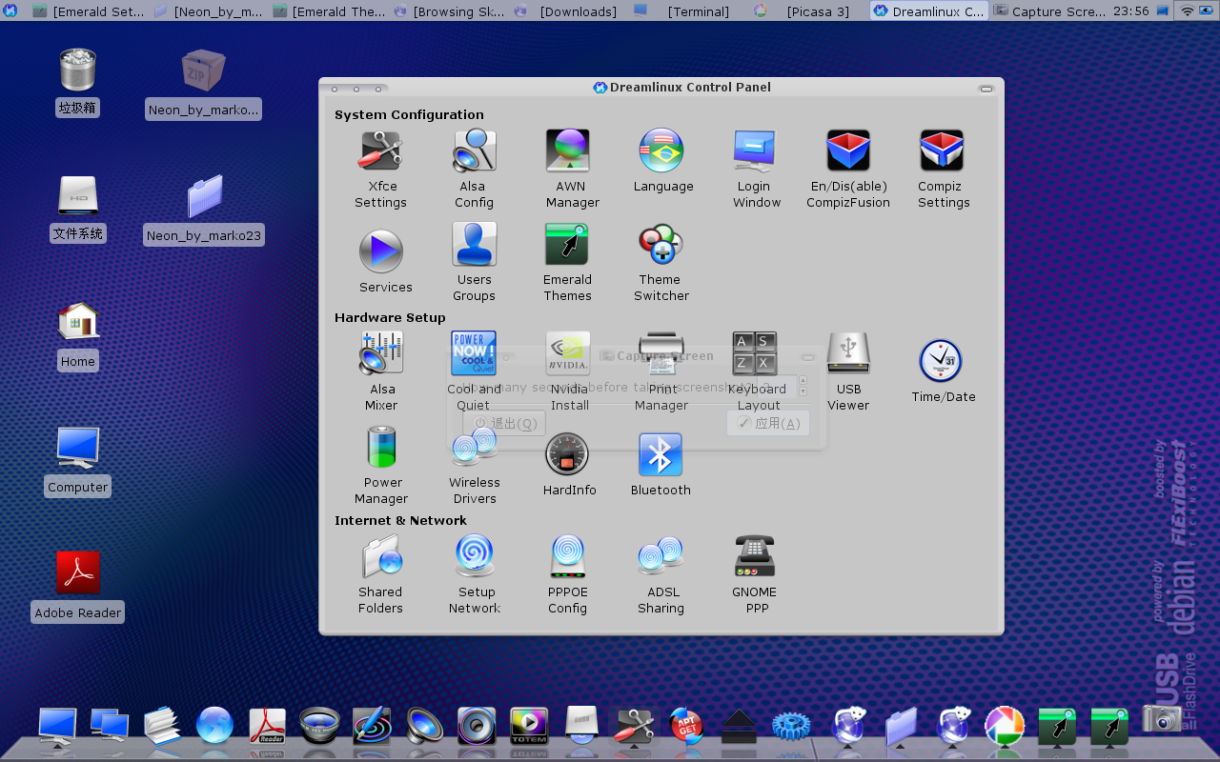1220x762 pixels.
Task: Decrease seconds with the Capture Screen down arrow
Action: tap(803, 391)
